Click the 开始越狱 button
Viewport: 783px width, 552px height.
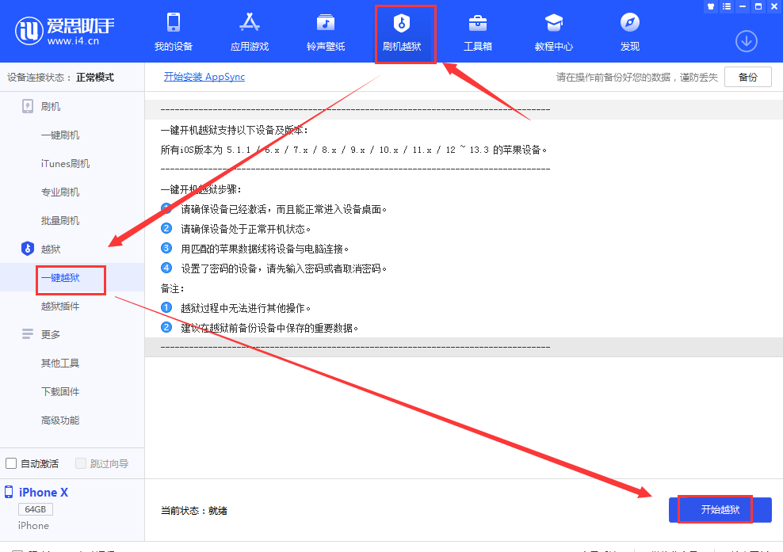(x=720, y=510)
